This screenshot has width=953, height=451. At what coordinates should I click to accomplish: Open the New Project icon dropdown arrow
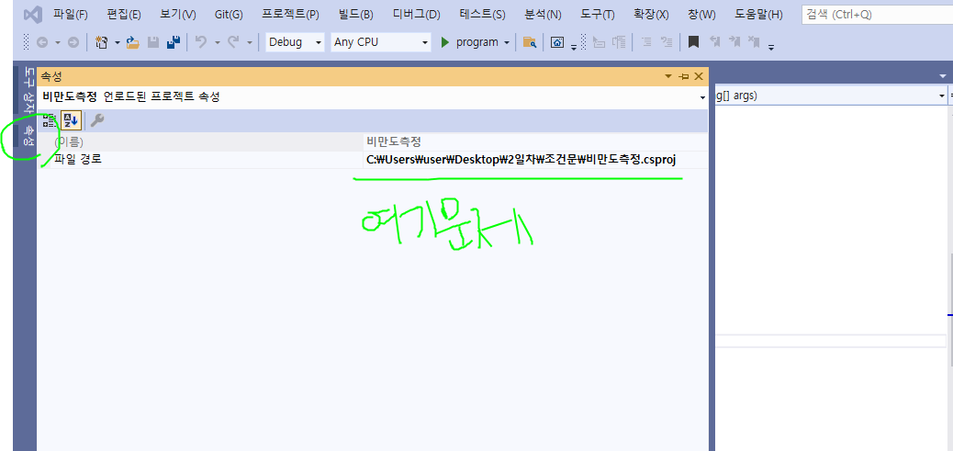(x=118, y=42)
